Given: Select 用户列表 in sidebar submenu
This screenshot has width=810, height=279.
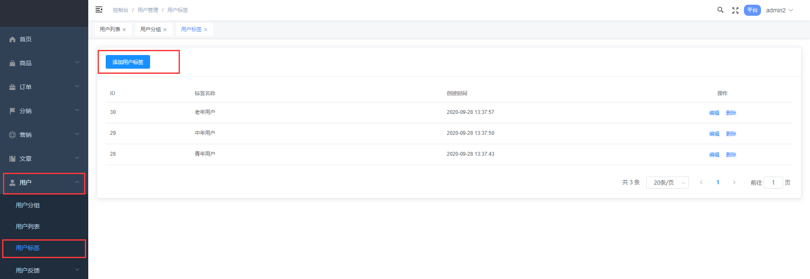Looking at the screenshot, I should pos(28,227).
